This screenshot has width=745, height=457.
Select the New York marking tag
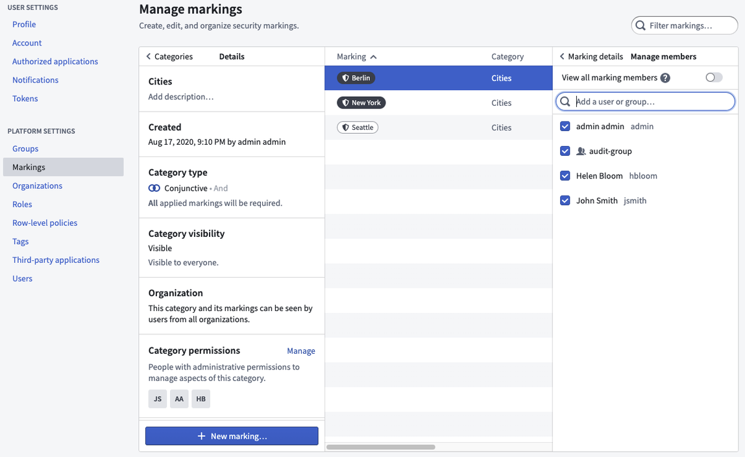(x=361, y=103)
